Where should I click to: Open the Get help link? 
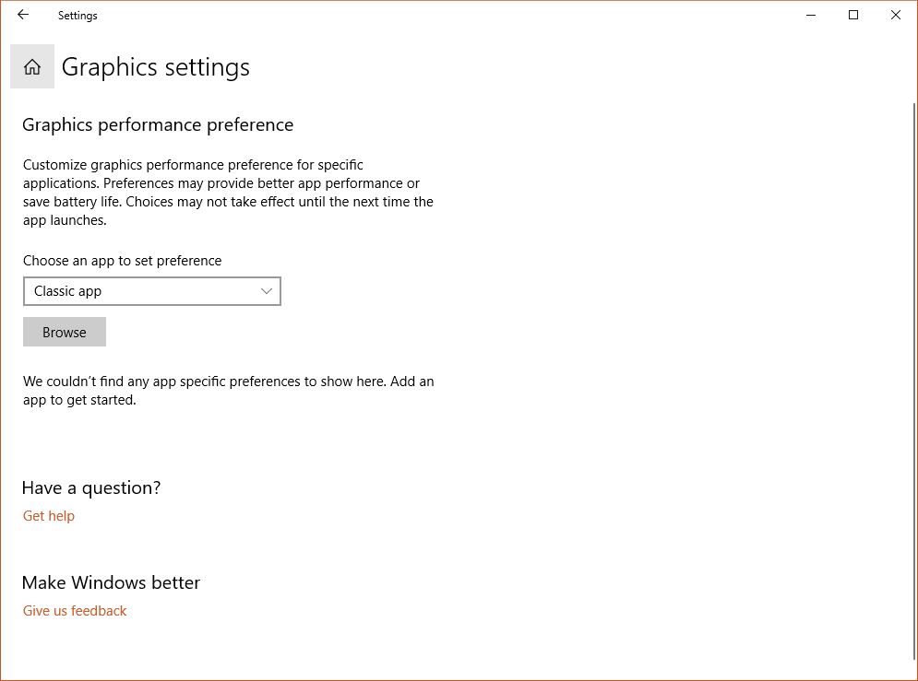[x=49, y=515]
